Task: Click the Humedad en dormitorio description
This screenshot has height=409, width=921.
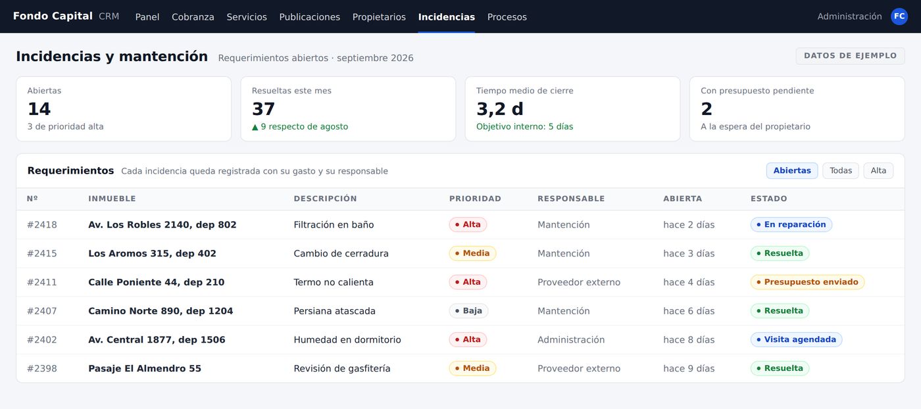Action: pos(347,340)
